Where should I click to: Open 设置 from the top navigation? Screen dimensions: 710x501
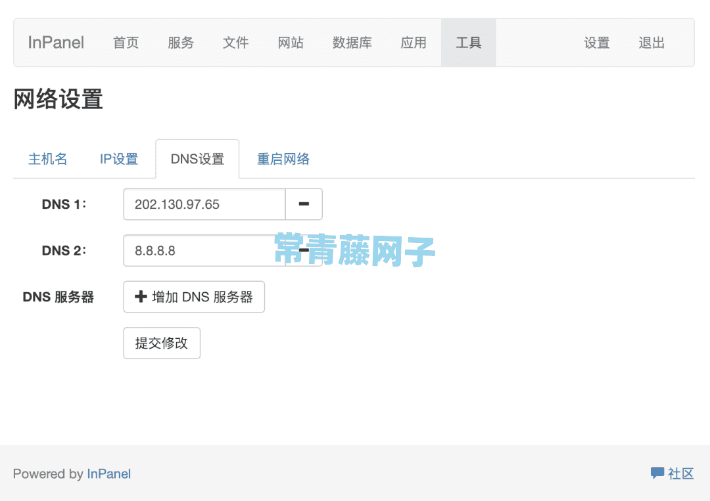(x=596, y=43)
